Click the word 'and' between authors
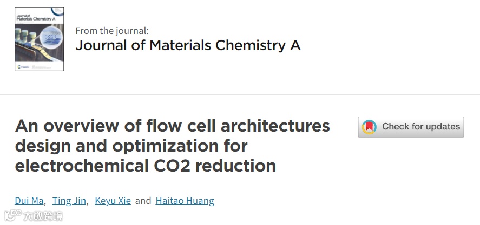Viewport: 480px width, 225px height. [x=143, y=201]
